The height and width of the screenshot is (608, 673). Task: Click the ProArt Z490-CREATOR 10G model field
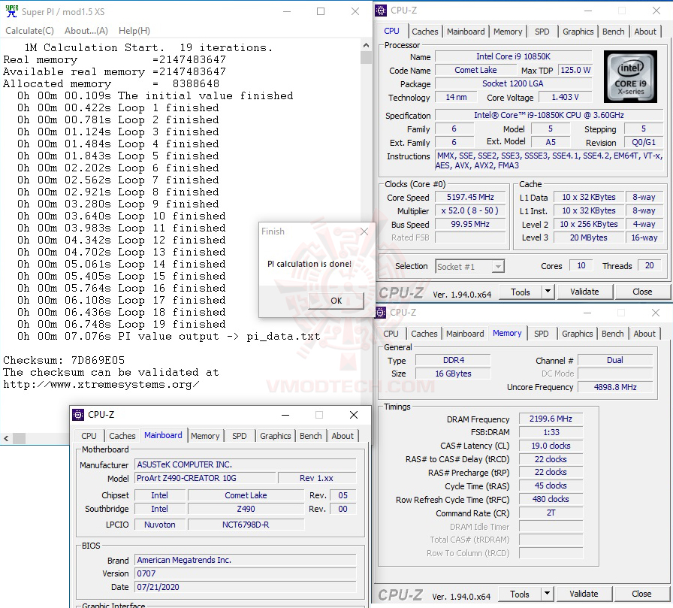click(x=205, y=478)
